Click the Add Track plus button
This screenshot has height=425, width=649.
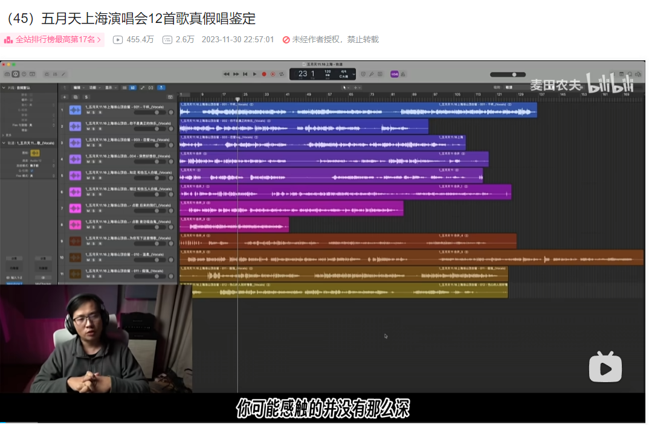pyautogui.click(x=65, y=97)
